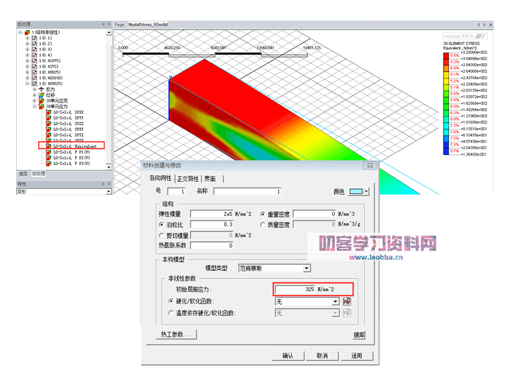This screenshot has width=510, height=387.
Task: Click the 据库 database button
Action: (359, 335)
